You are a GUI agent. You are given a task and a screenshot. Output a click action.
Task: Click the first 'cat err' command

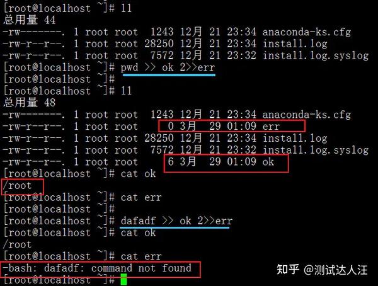(x=141, y=197)
